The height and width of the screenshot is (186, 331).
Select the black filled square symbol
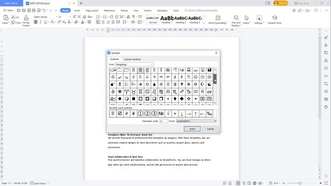point(133,99)
